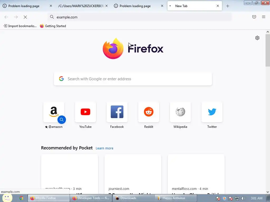Open a new tab with the plus button

228,6
